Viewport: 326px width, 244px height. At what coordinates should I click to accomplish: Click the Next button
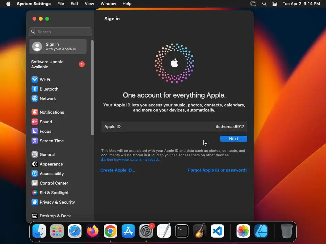[233, 139]
